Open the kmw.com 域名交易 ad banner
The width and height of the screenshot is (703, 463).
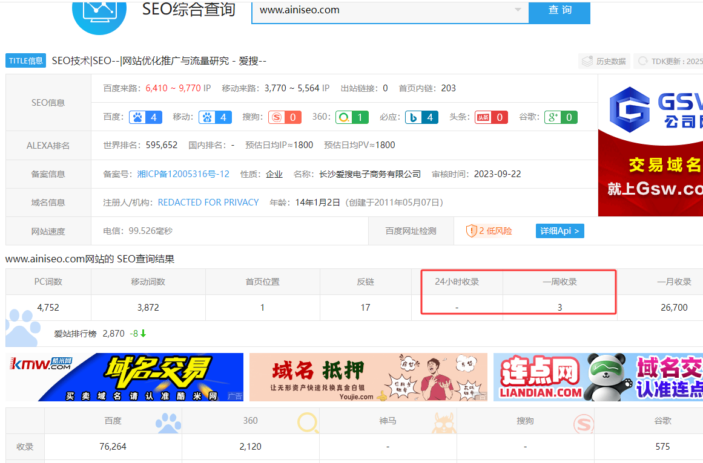coord(124,377)
